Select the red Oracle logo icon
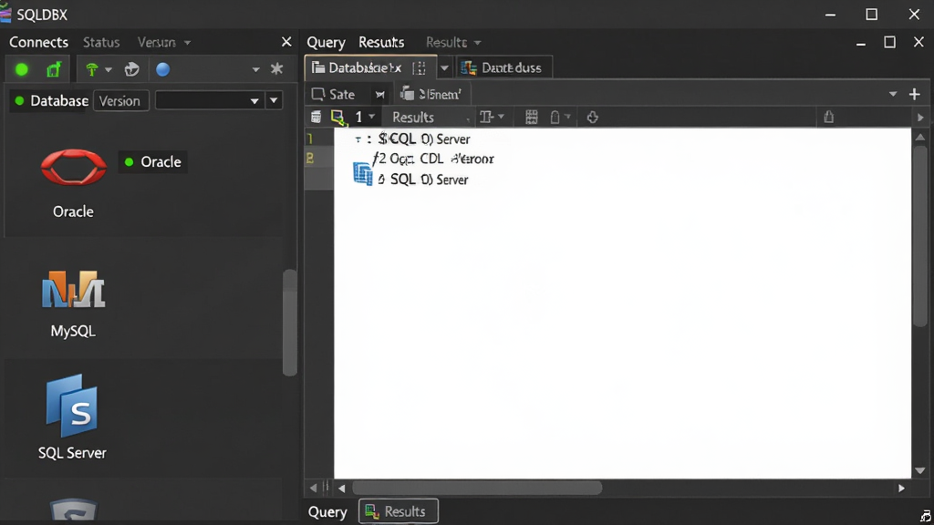934x525 pixels. (73, 167)
